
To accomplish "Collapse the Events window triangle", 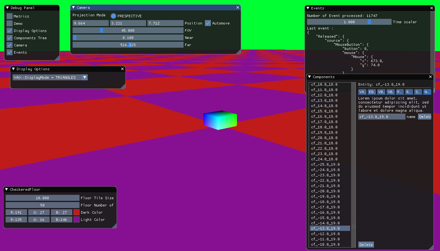I will [308, 8].
